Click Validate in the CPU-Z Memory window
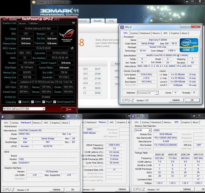Viewport: 205px width, 193px height. 122,189
